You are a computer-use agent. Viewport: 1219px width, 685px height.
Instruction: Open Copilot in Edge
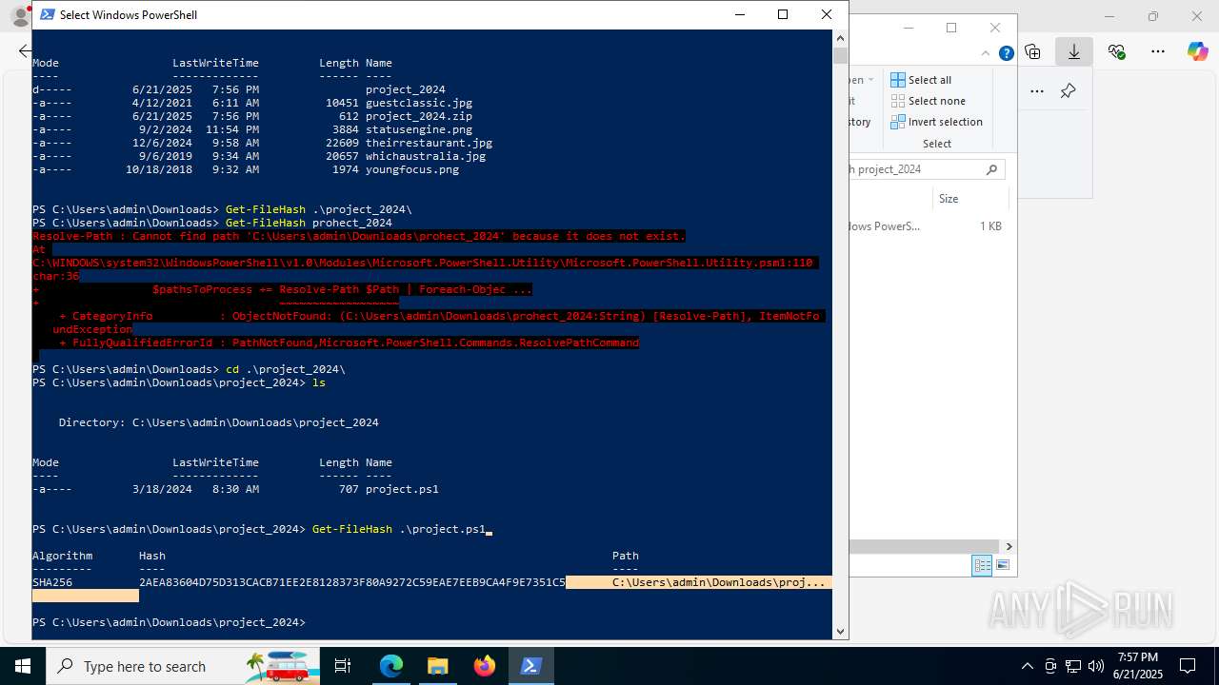1198,51
